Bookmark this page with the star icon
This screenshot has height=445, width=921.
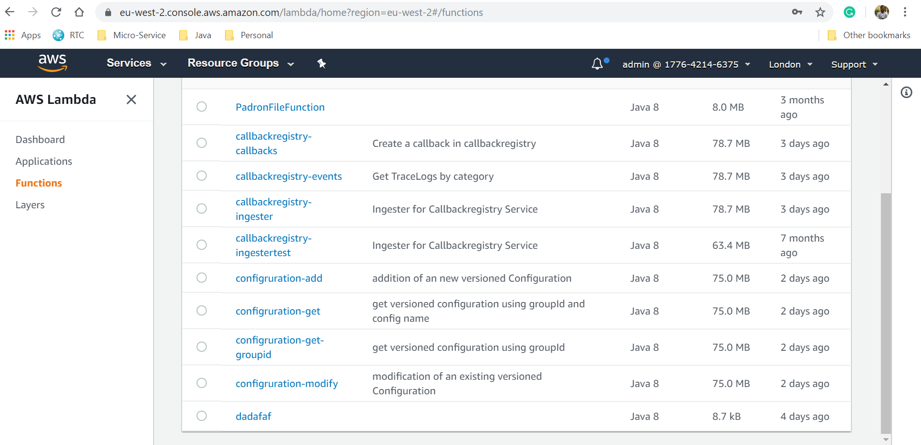point(820,12)
